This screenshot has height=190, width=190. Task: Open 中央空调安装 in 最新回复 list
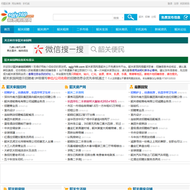coord(139,132)
